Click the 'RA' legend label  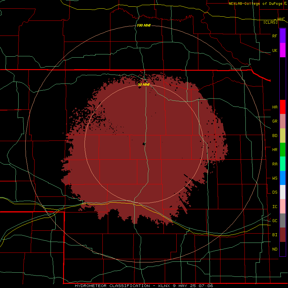[275, 164]
